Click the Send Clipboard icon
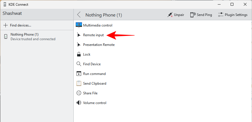Image resolution: width=252 pixels, height=122 pixels. (x=79, y=84)
